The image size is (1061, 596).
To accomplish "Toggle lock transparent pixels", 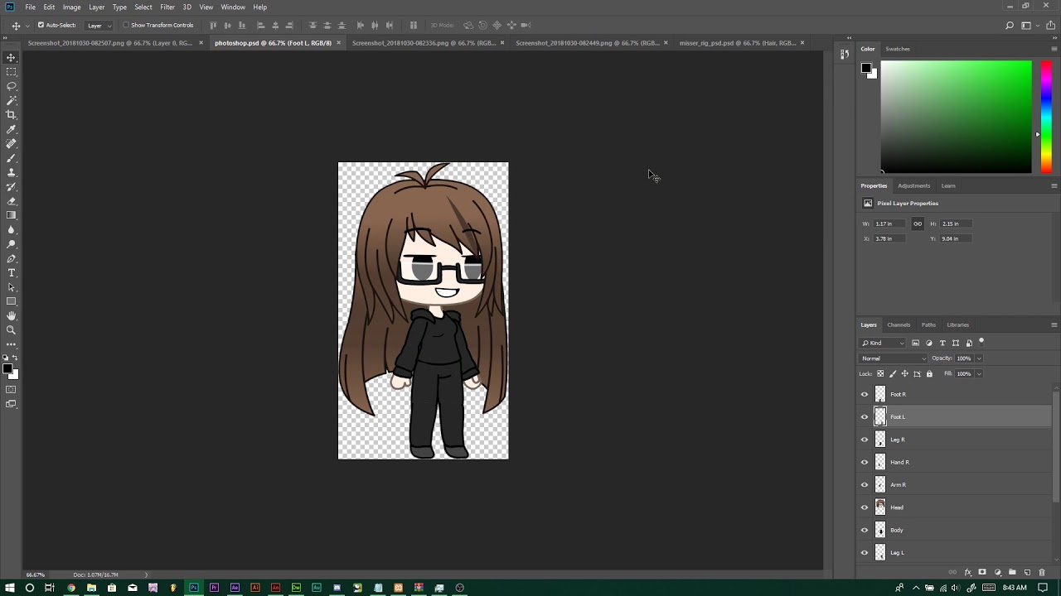I will pos(880,374).
